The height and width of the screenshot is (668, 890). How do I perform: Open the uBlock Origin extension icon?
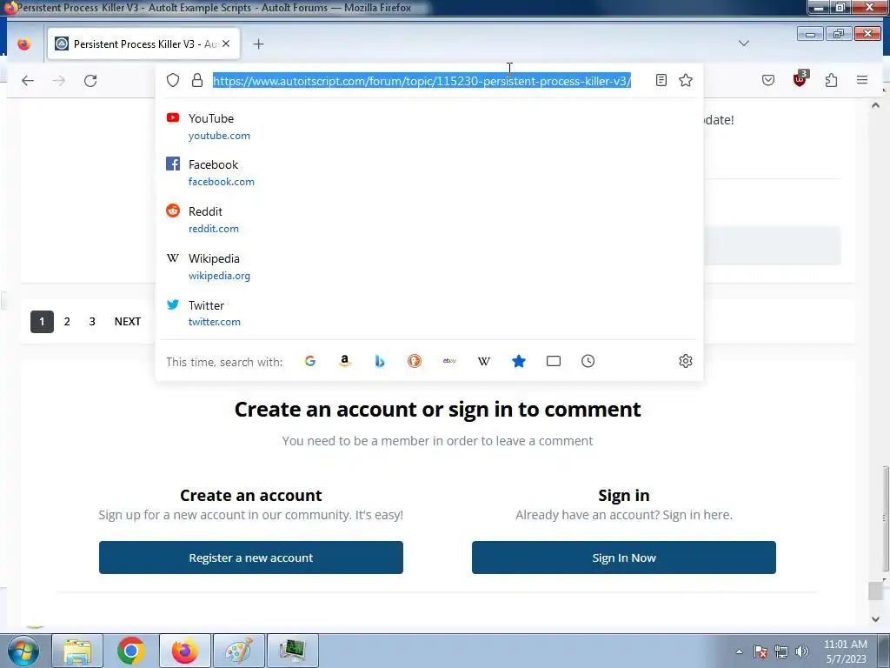tap(800, 79)
